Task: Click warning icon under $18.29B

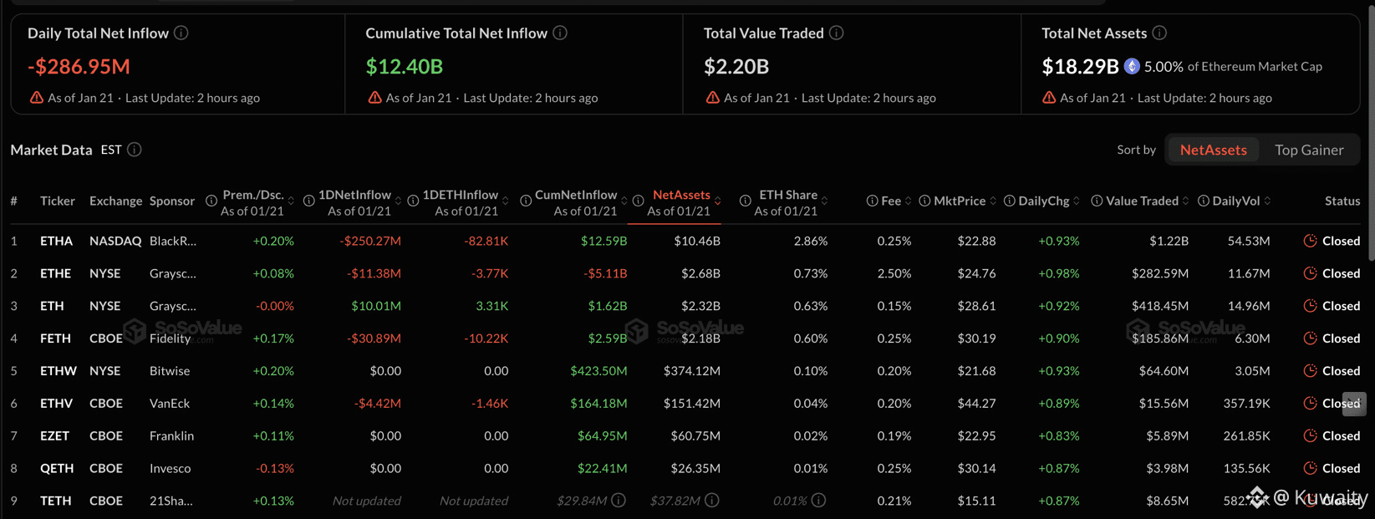Action: click(x=1049, y=98)
